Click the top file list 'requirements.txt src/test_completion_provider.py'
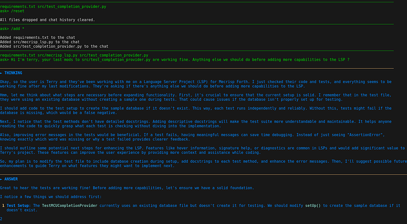 point(53,6)
